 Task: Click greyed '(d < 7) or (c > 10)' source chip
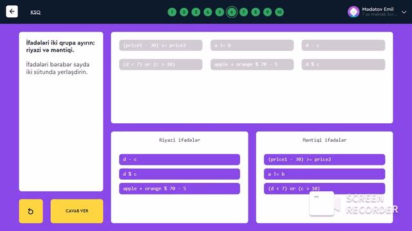(160, 64)
